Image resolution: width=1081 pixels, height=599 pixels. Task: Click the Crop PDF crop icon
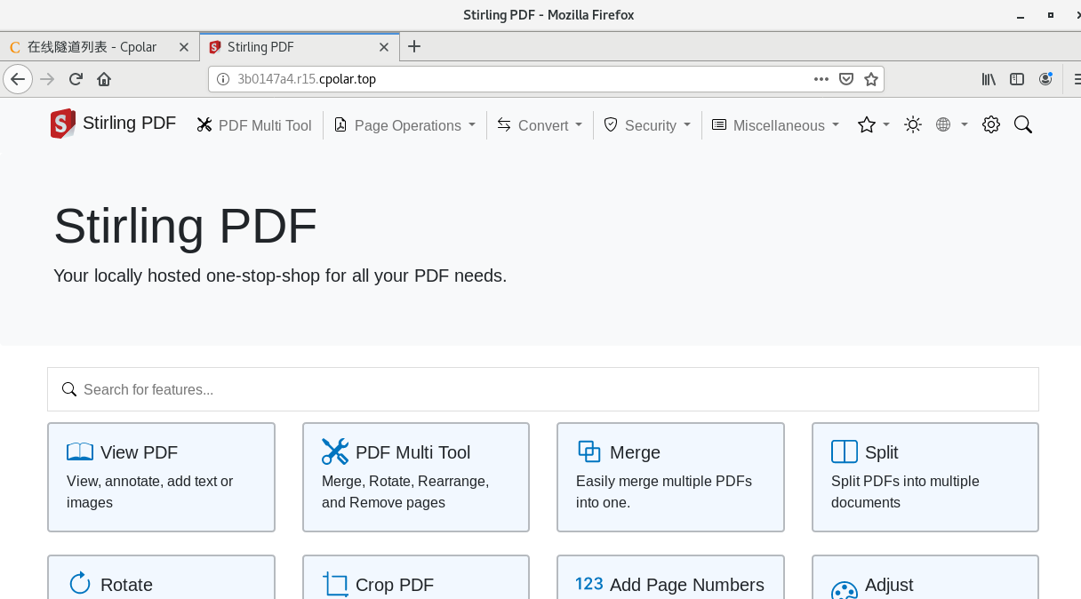click(335, 584)
